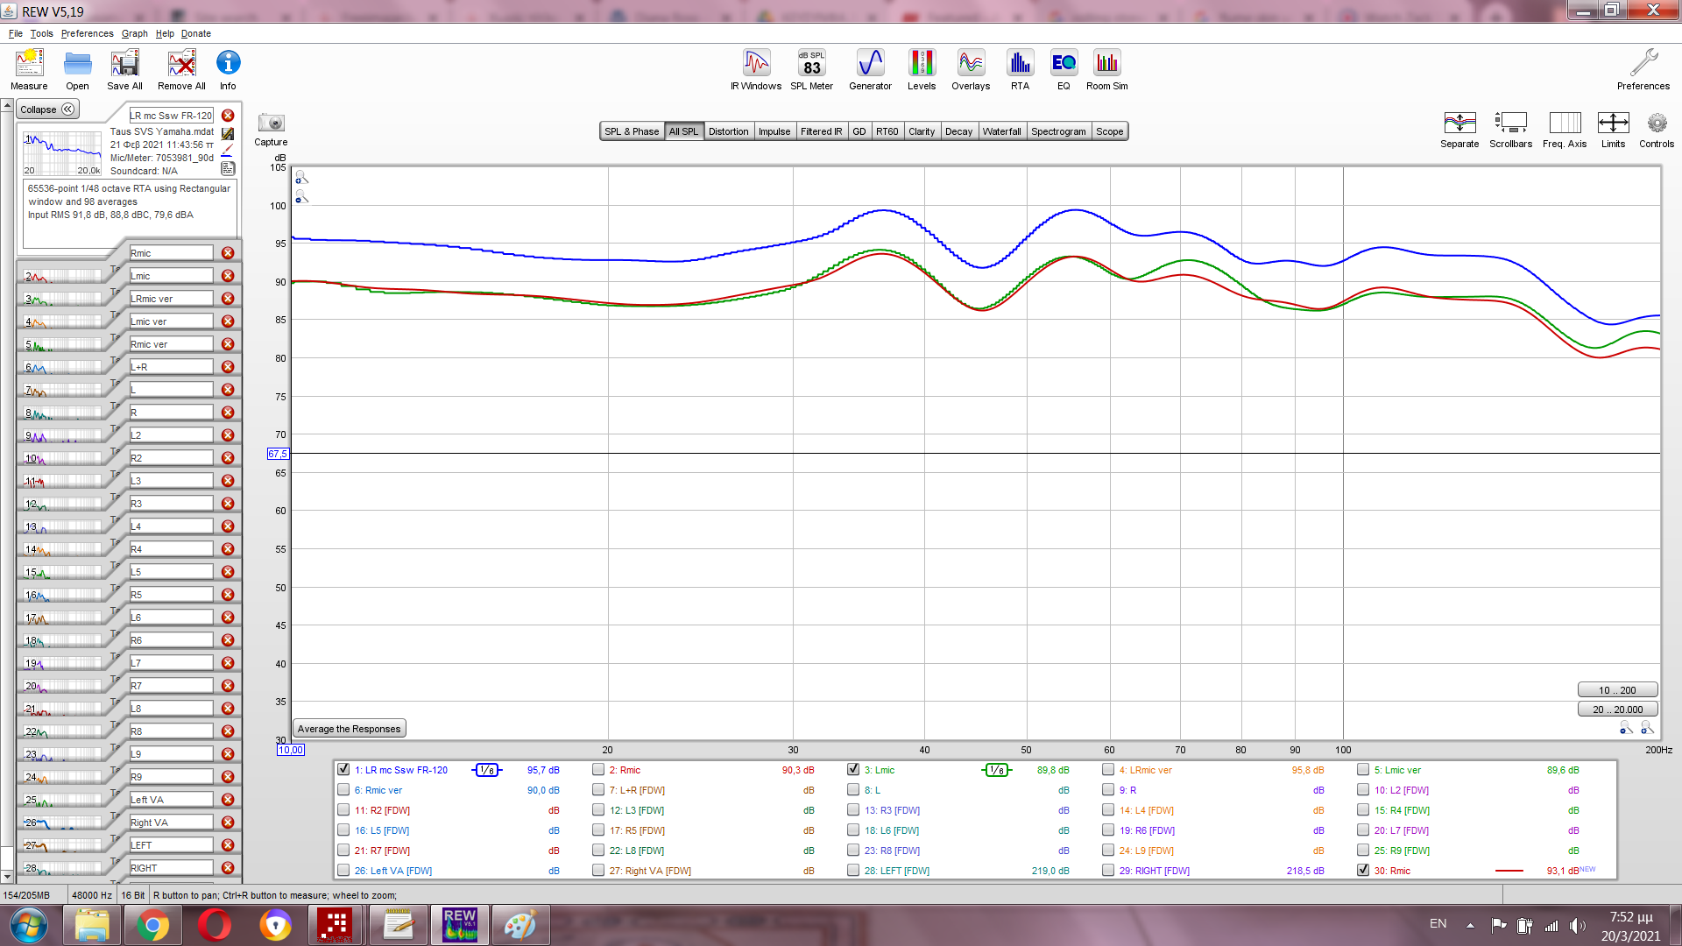
Task: Click the 30: Rmic red line color swatch
Action: click(1509, 871)
